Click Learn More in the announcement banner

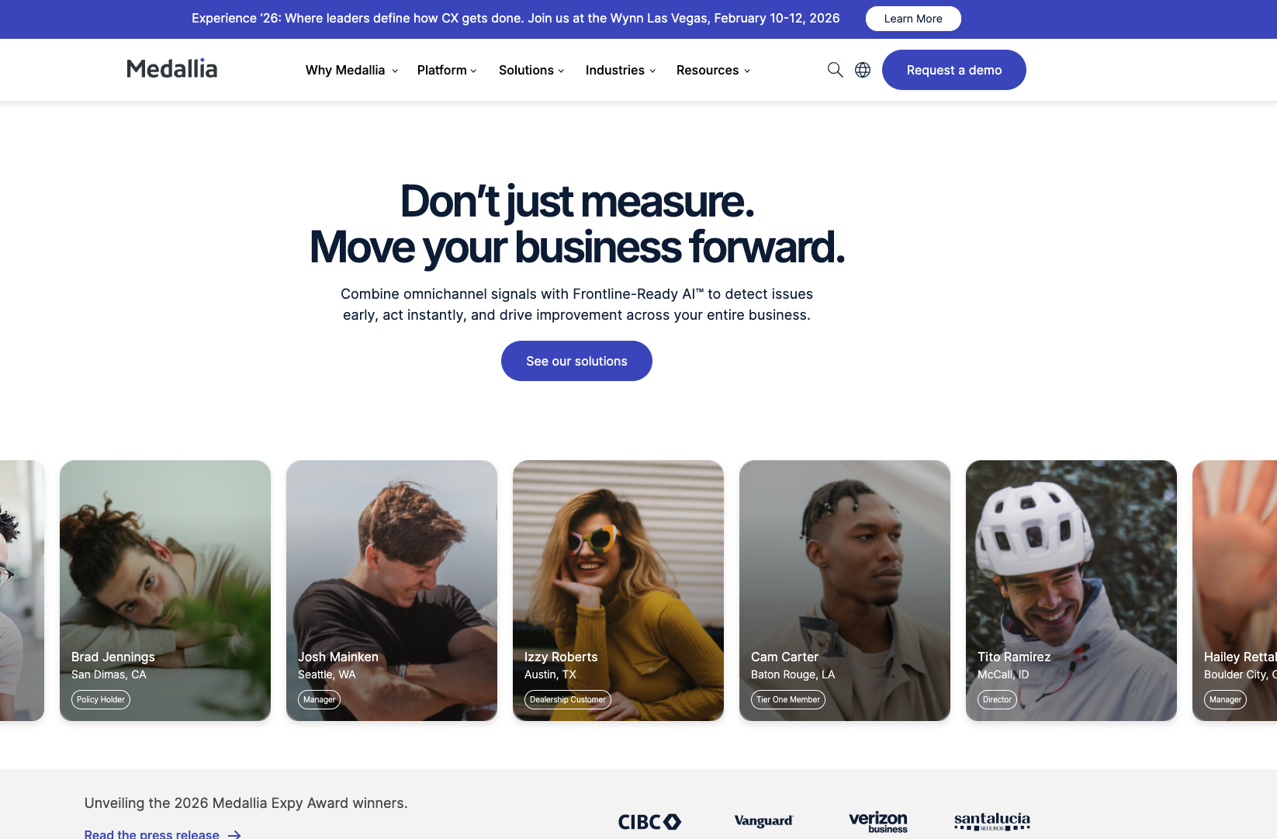(913, 19)
